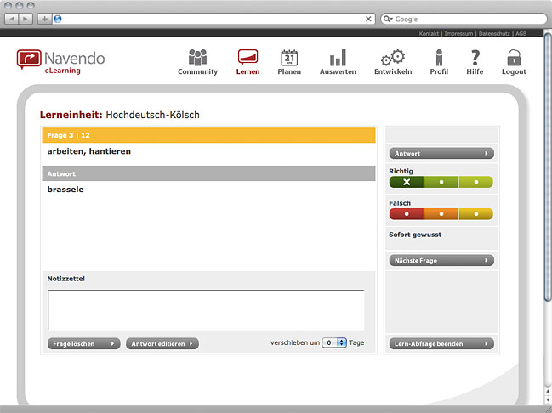Open the Datenschutz link
Image resolution: width=552 pixels, height=413 pixels.
(x=494, y=34)
